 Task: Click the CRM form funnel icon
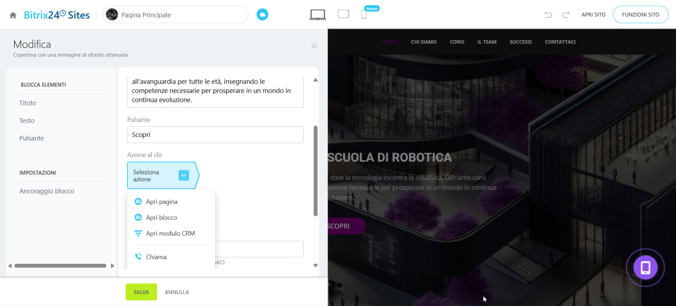(138, 234)
